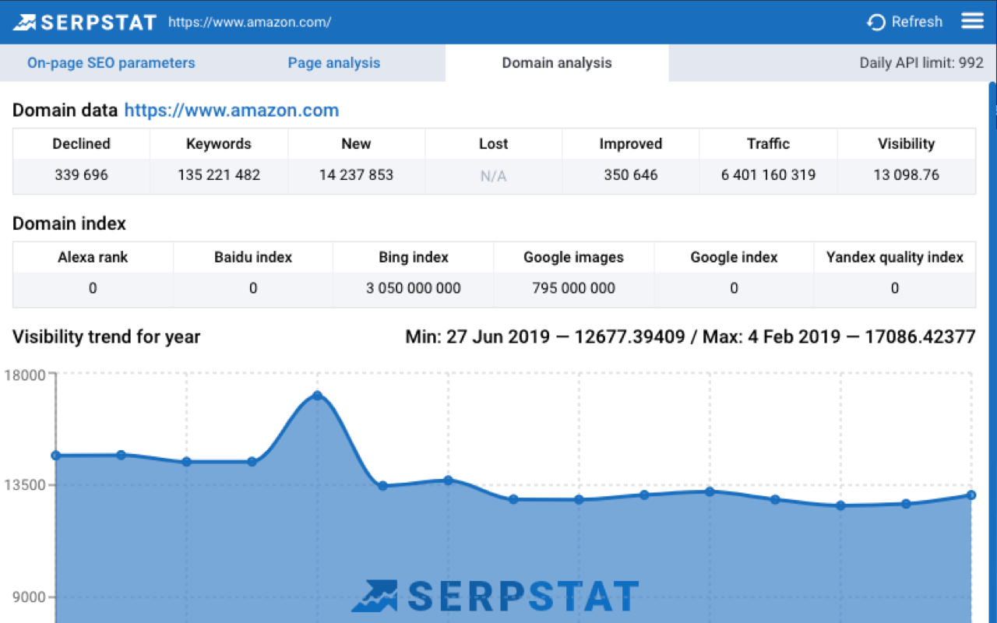Open the On-page SEO parameters tab
The image size is (997, 623).
tap(111, 63)
